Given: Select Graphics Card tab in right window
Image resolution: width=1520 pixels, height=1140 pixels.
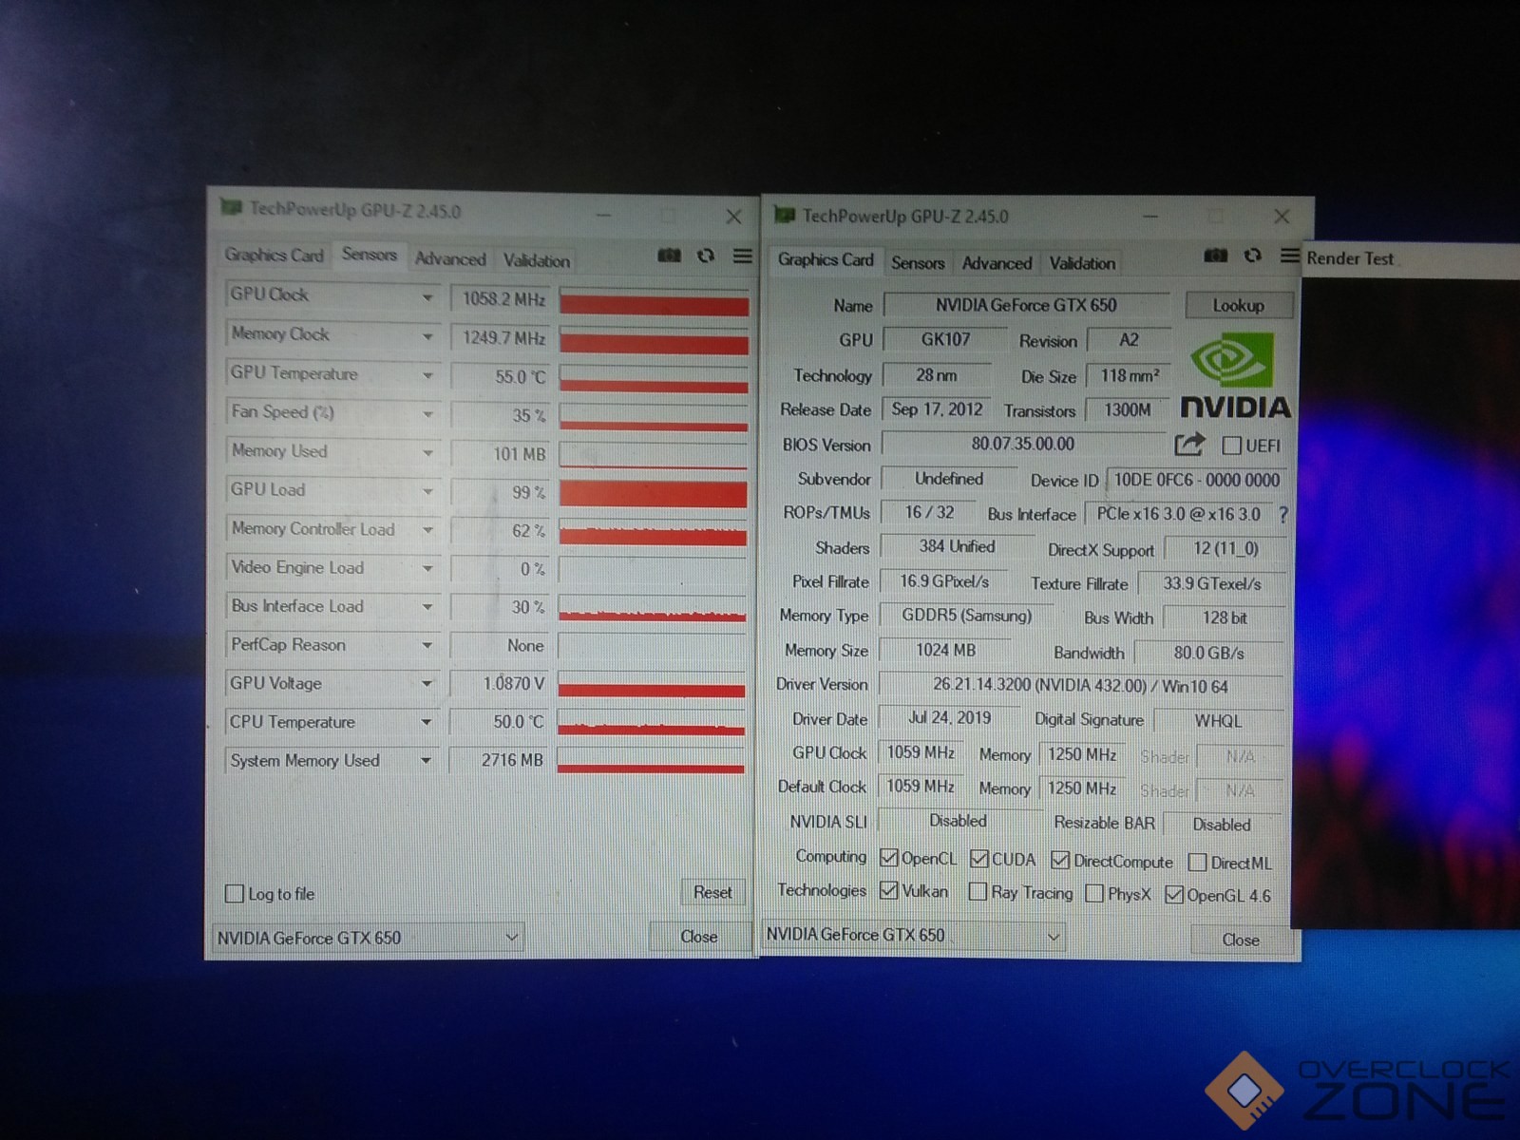Looking at the screenshot, I should click(x=826, y=259).
